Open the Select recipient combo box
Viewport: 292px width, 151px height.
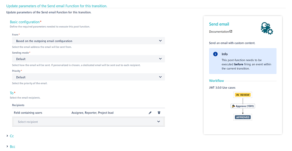click(x=88, y=122)
